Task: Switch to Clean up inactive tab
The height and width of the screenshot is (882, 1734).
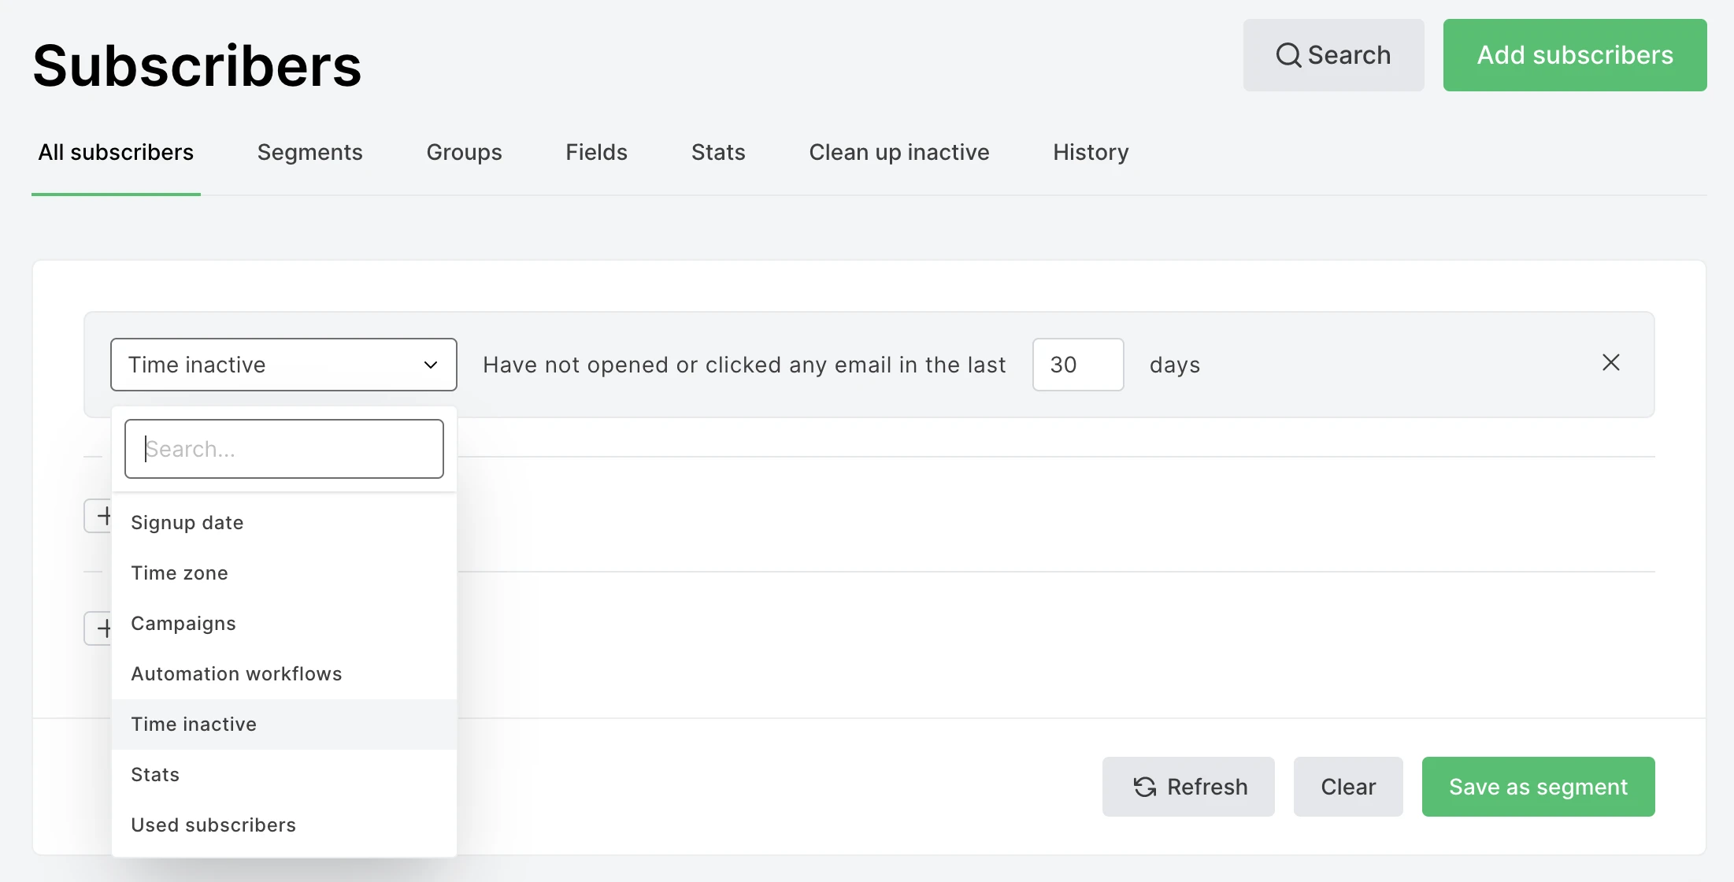Action: [898, 153]
